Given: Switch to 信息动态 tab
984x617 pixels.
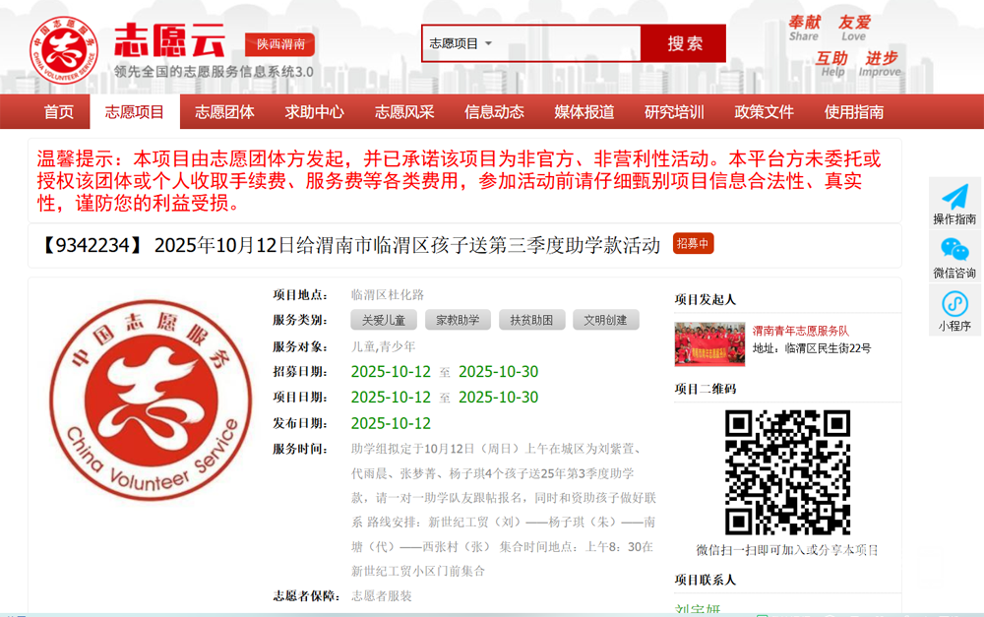Looking at the screenshot, I should coord(494,112).
